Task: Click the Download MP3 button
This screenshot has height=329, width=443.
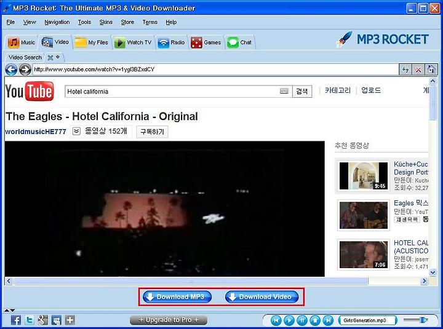Action: [177, 297]
